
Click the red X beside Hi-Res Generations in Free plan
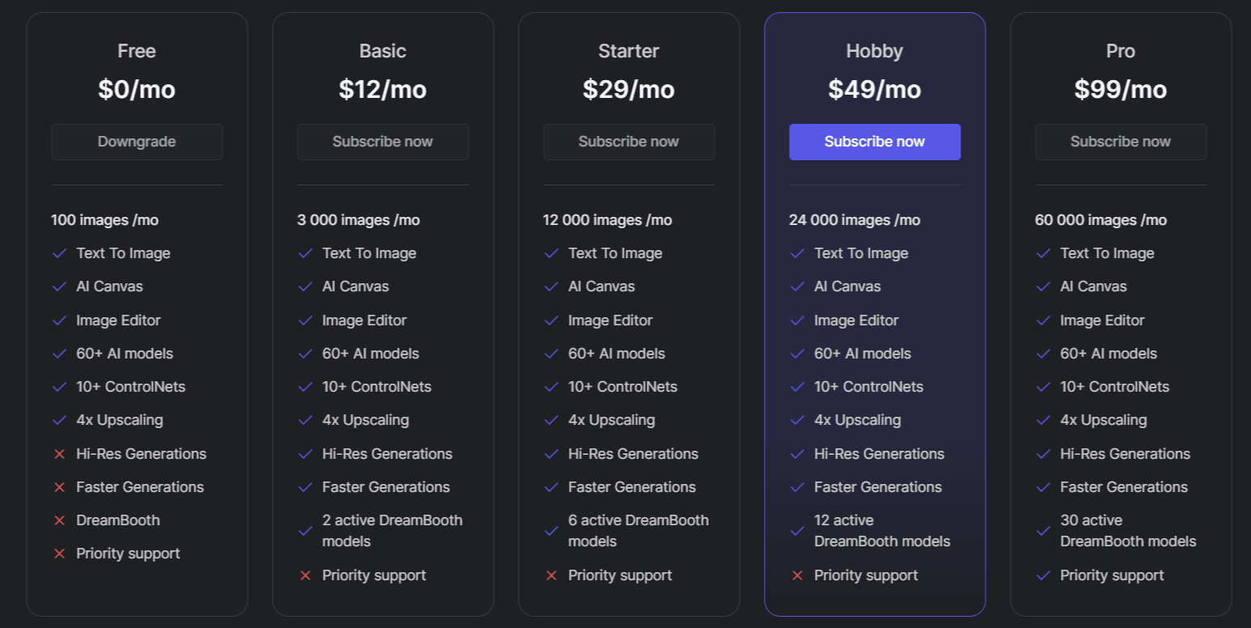click(60, 454)
